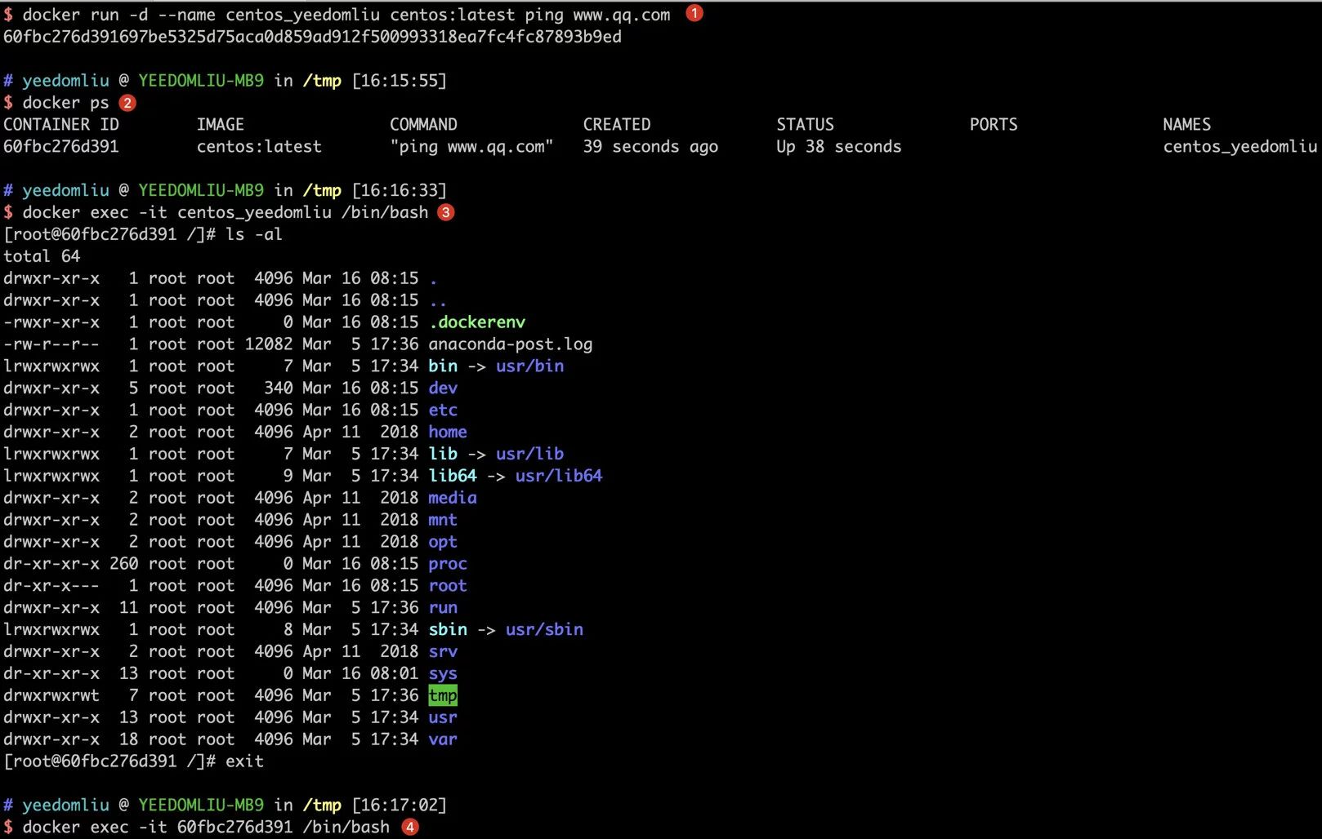Click the NAMES column header
The width and height of the screenshot is (1322, 839).
pos(1186,124)
